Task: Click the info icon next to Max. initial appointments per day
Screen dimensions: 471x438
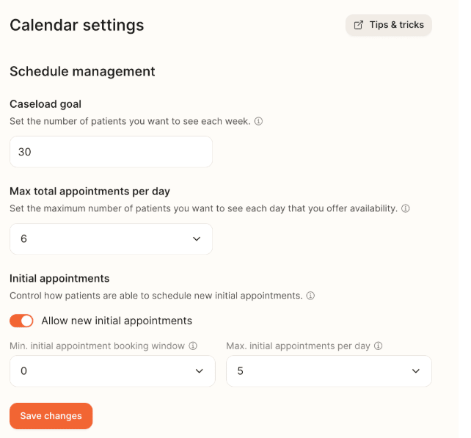Action: pyautogui.click(x=379, y=346)
